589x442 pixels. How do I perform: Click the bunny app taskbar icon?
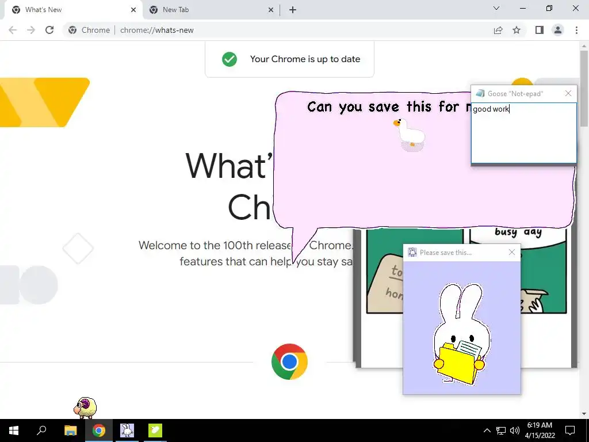click(127, 430)
